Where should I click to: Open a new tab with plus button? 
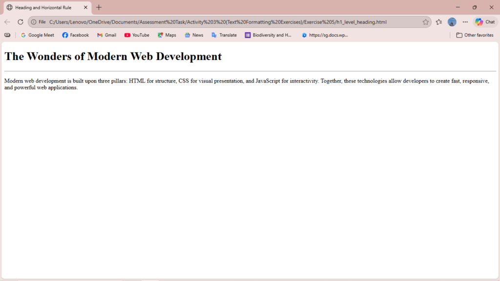coord(99,7)
